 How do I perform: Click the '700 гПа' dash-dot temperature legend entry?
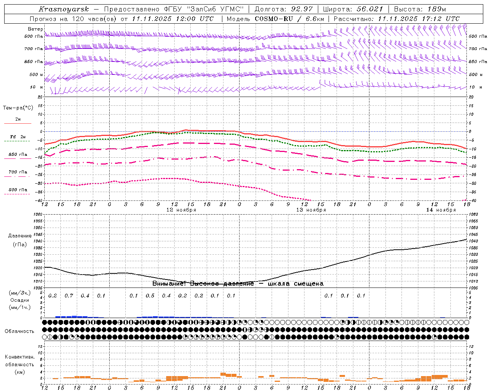click(18, 174)
